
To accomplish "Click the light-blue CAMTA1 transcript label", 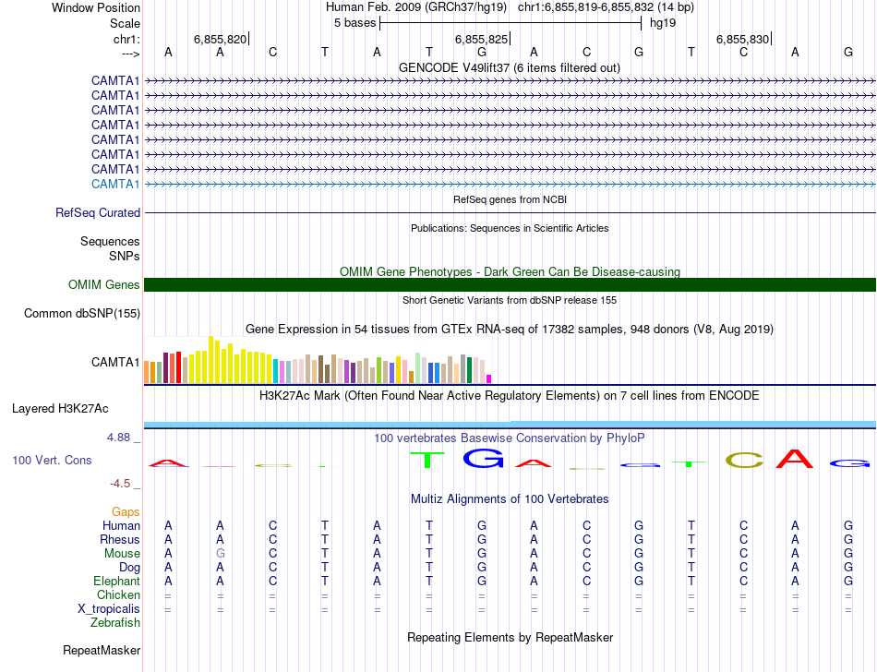I will coord(115,184).
